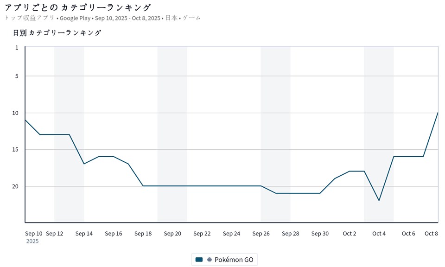
Task: Click the chart title アプリごとの カテゴリーランキング
Action: click(77, 7)
